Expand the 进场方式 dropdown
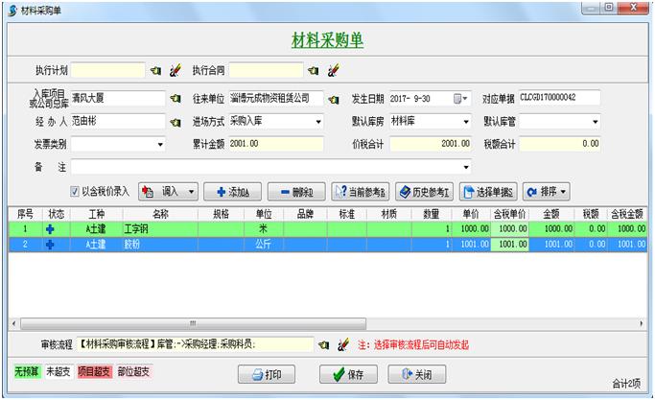This screenshot has height=400, width=655. (x=318, y=122)
